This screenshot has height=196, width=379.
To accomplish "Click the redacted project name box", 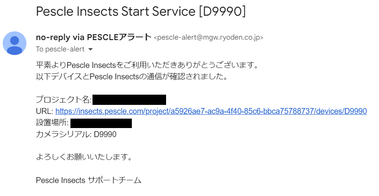I will tap(129, 100).
